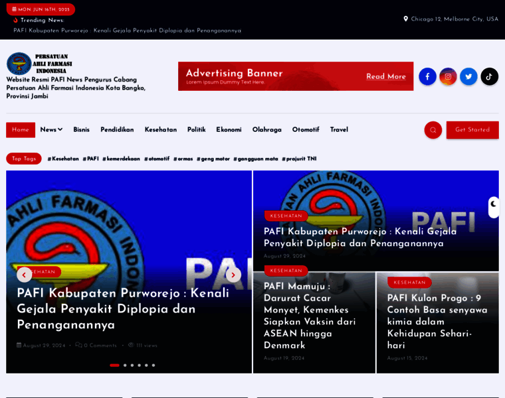Click the Get Started button
Screen dimensions: 505x398
[472, 130]
